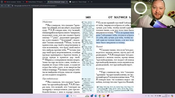Close the second YouTube tab
The height and width of the screenshot is (98, 175).
point(45,2)
